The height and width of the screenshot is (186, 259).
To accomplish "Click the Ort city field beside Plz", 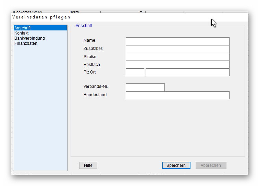I will tap(187, 72).
